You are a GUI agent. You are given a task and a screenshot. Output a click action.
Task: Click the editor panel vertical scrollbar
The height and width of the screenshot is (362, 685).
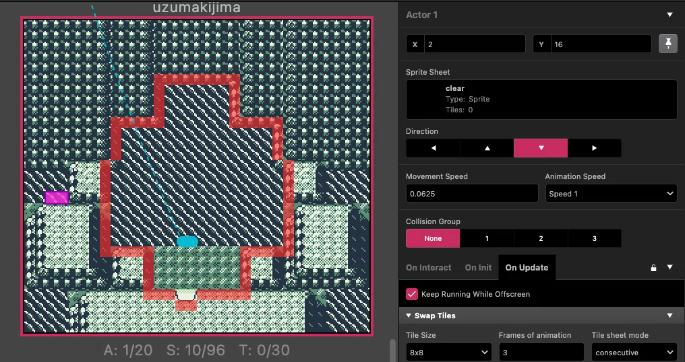[x=392, y=350]
